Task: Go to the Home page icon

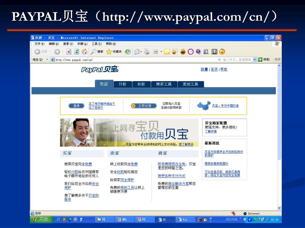Action: tap(84, 52)
